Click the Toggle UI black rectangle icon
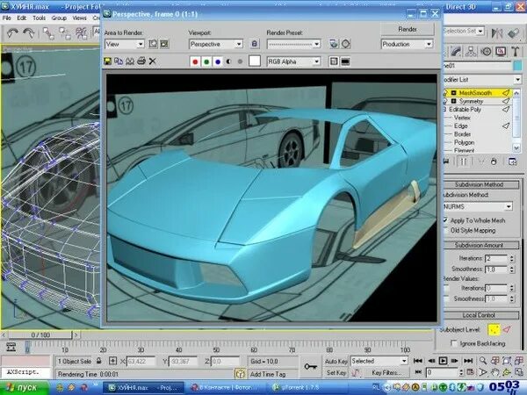Viewport: 527px width, 395px height. (x=345, y=61)
